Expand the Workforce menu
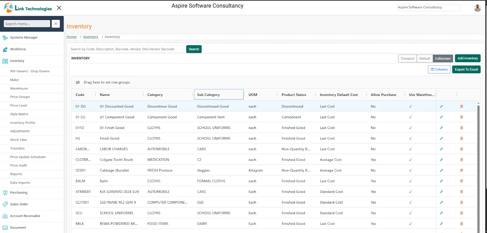Screen dimensions: 487x233 (32, 49)
